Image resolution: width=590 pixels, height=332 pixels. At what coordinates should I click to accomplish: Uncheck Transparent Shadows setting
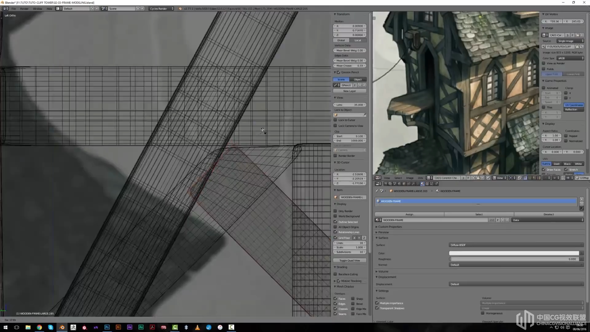point(377,308)
